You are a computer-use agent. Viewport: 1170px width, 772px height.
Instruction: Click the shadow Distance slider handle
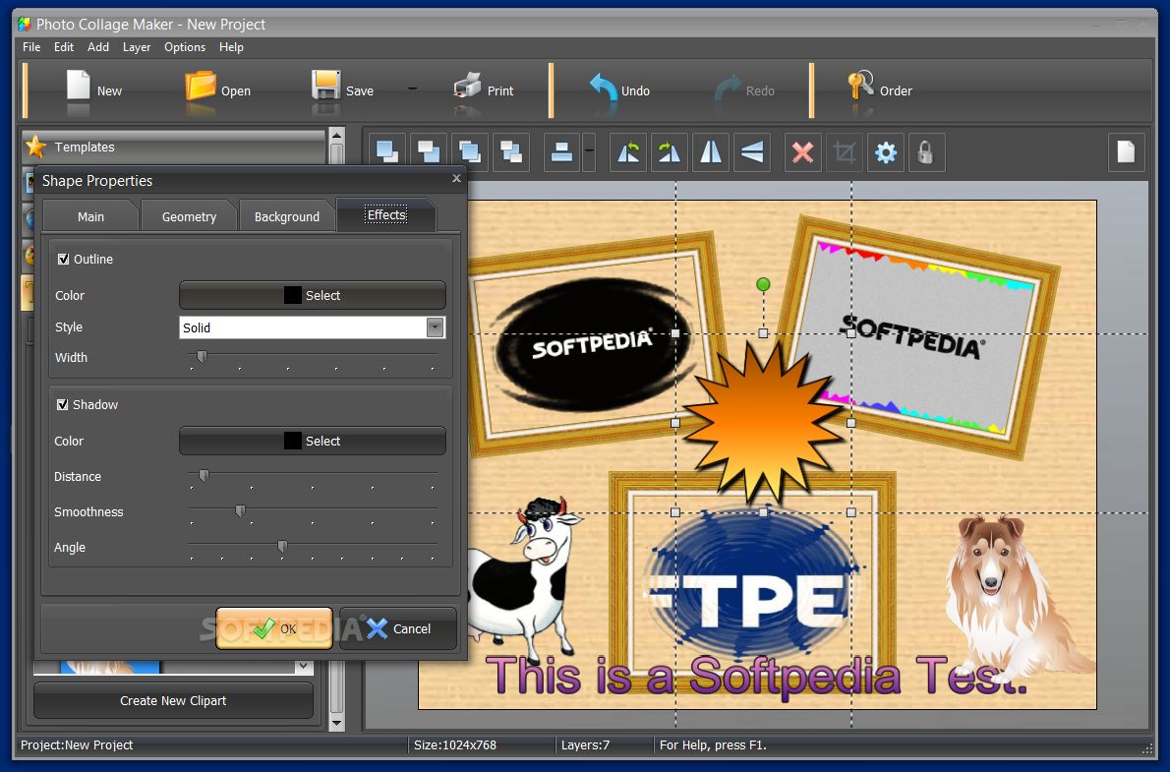tap(204, 475)
